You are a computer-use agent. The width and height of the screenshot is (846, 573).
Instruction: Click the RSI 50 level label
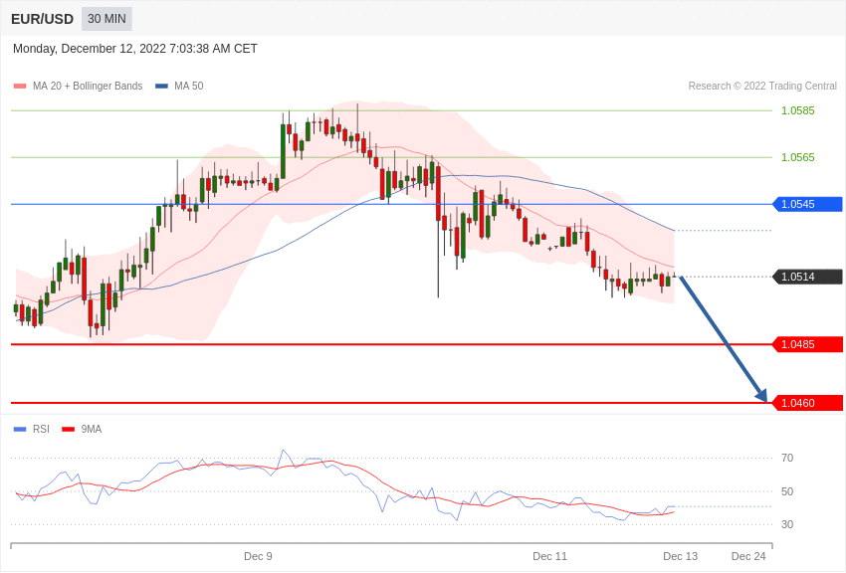(787, 491)
